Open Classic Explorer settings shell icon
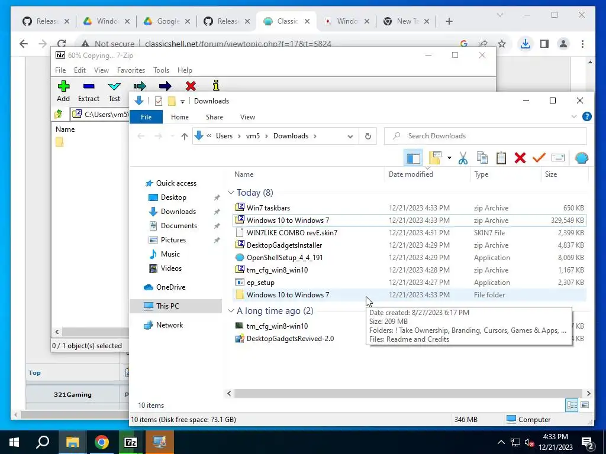 click(581, 158)
